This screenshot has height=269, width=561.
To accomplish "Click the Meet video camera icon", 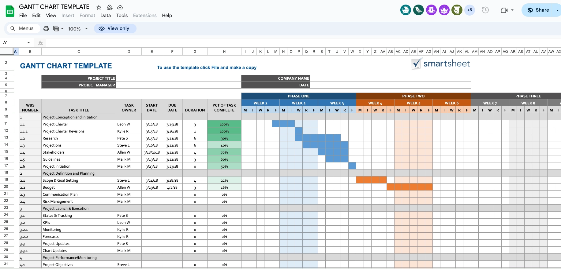I will [x=504, y=10].
